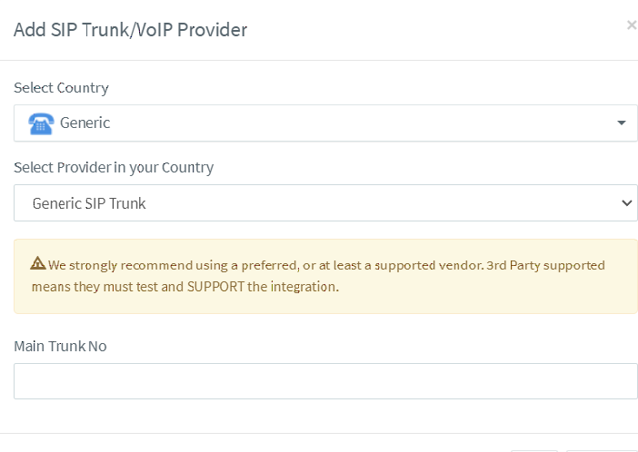
Task: Expand the provider dropdown chevron
Action: coord(627,202)
